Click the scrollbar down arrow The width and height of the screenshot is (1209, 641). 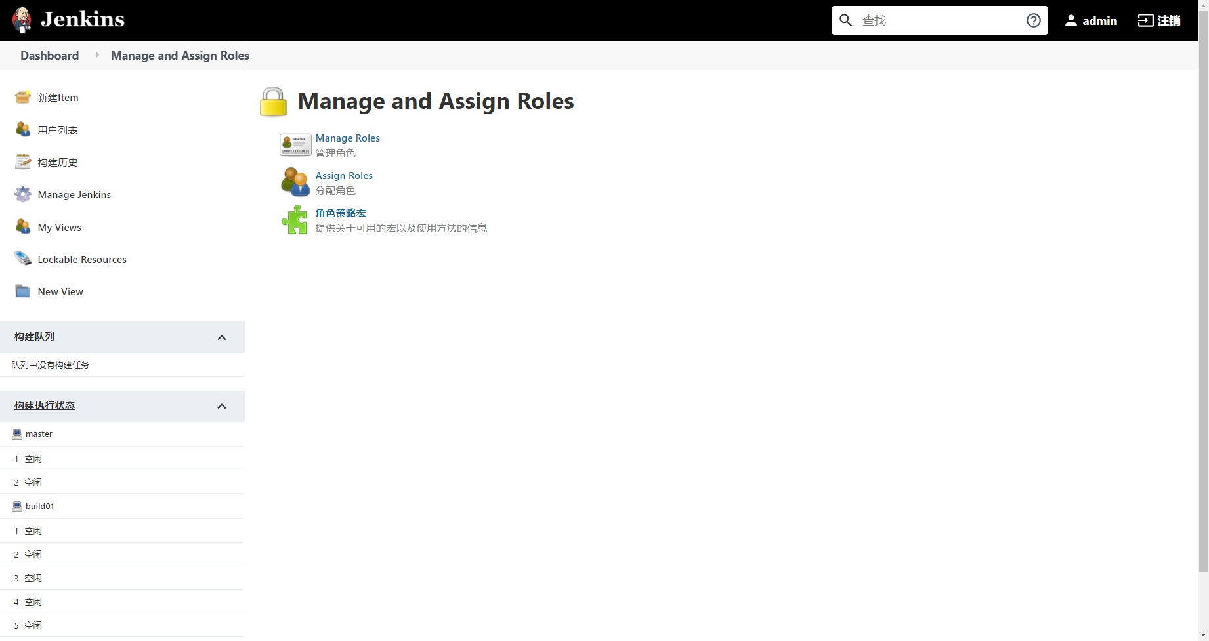(x=1204, y=635)
